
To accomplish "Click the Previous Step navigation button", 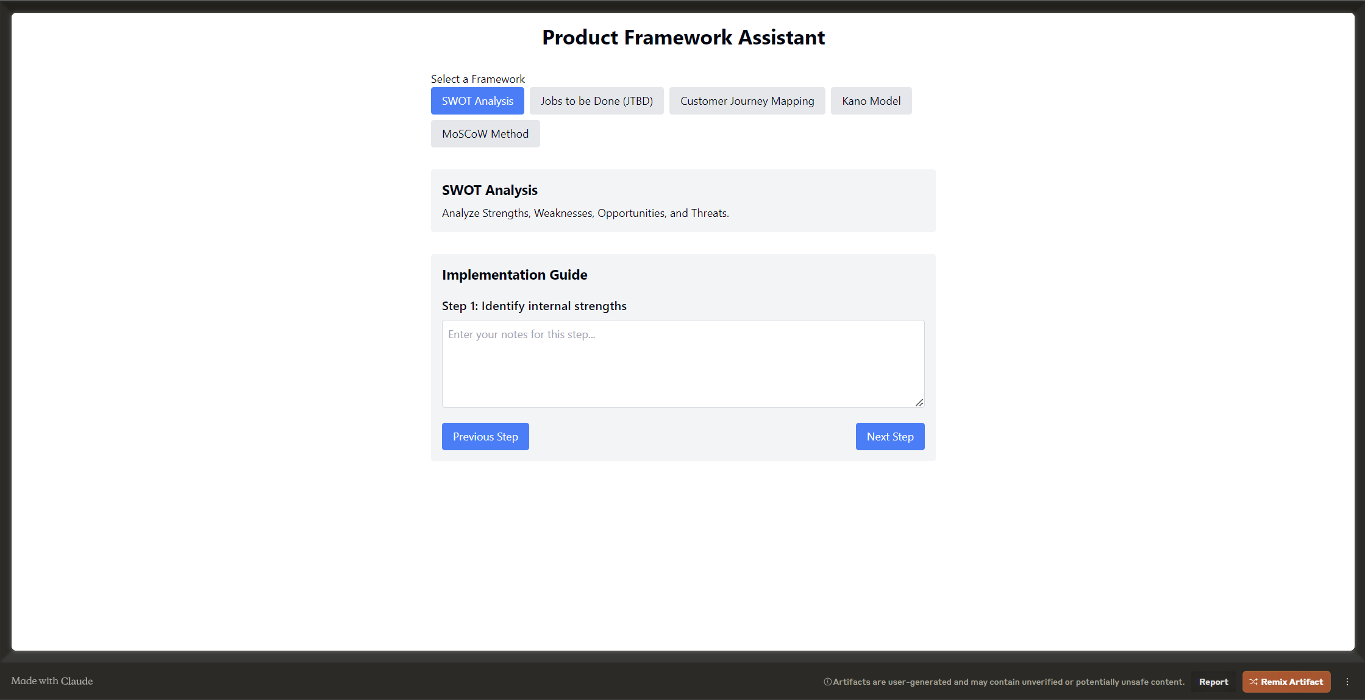I will click(x=485, y=436).
